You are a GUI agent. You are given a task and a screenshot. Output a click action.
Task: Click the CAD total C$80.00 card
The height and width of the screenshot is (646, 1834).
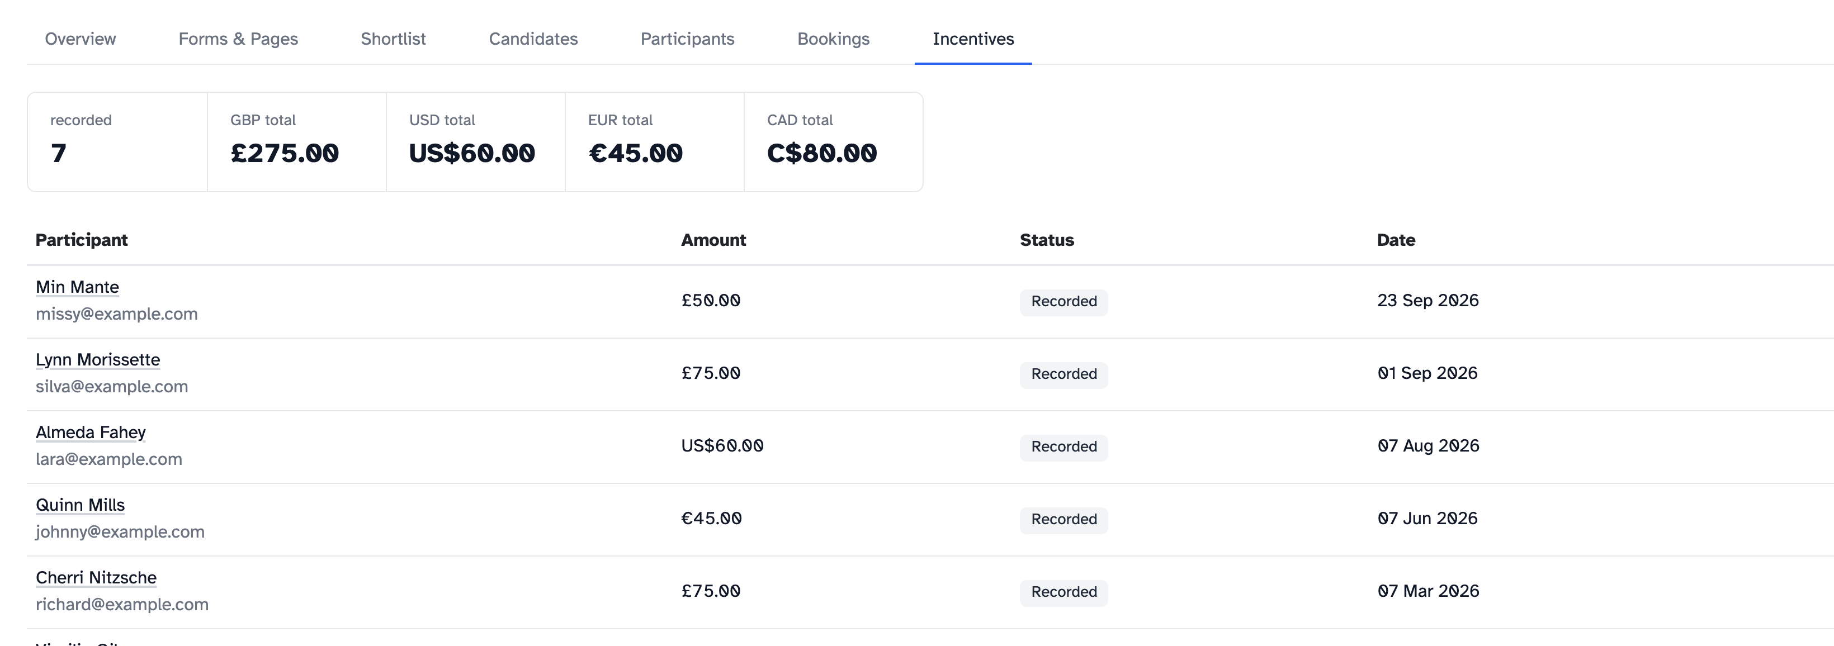point(834,141)
